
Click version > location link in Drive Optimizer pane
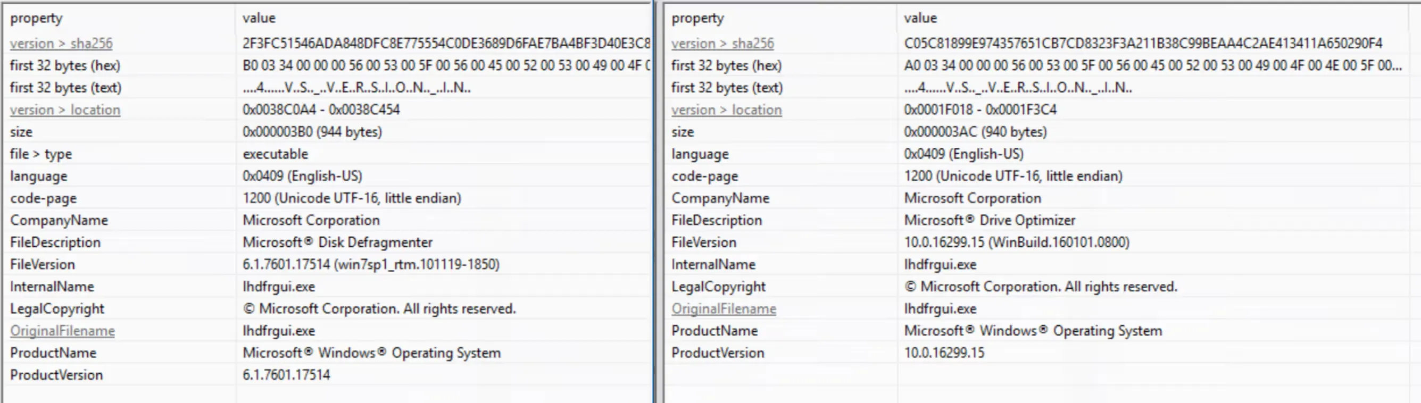pyautogui.click(x=726, y=110)
